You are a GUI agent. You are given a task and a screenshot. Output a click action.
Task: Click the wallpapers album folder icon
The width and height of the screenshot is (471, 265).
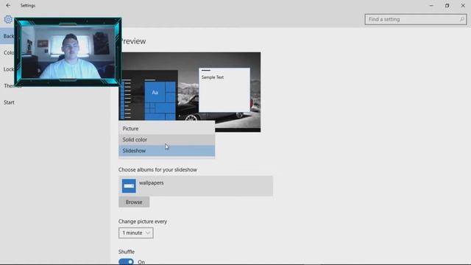point(129,185)
